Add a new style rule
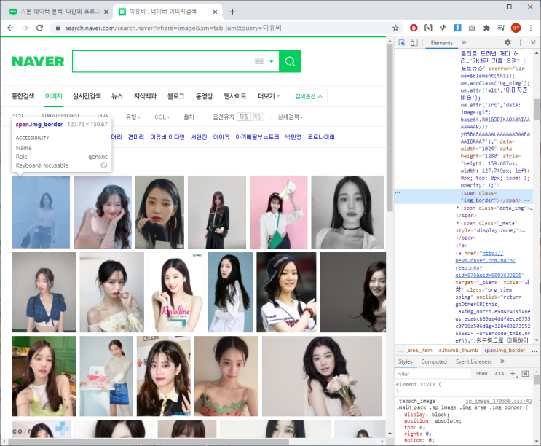Screen dimensions: 541x446 tap(513, 374)
